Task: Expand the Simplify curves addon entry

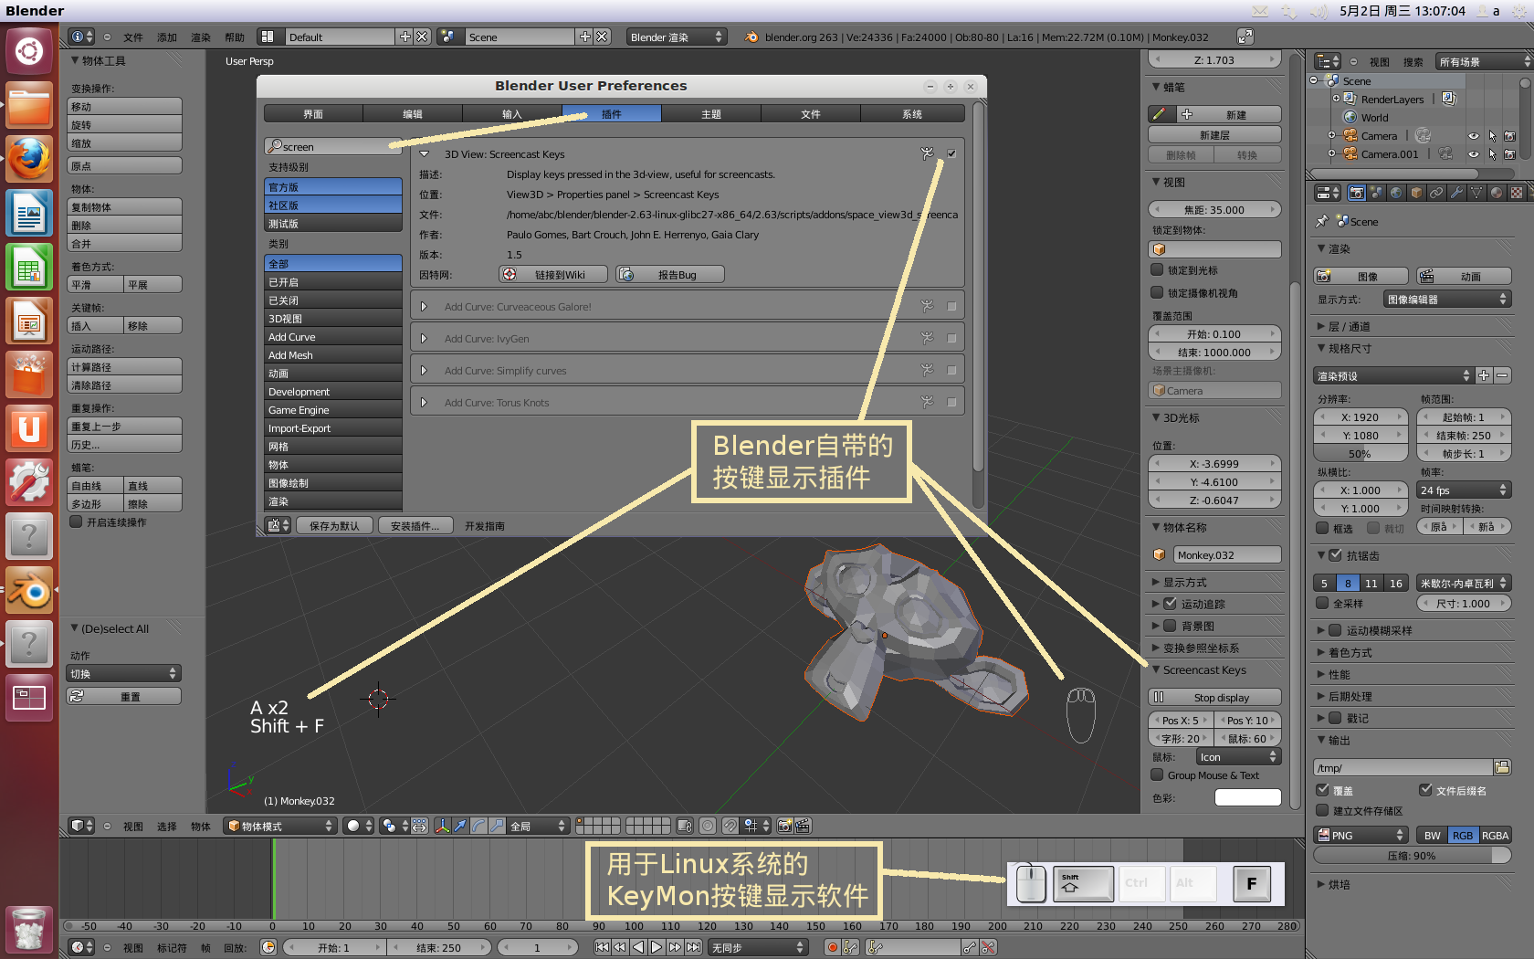Action: [x=424, y=370]
